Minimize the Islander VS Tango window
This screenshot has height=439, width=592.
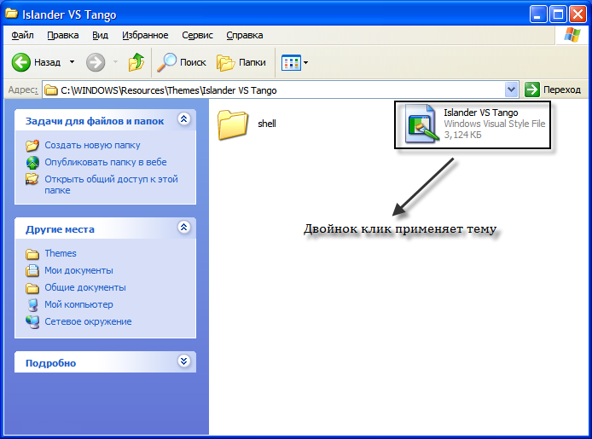[537, 14]
